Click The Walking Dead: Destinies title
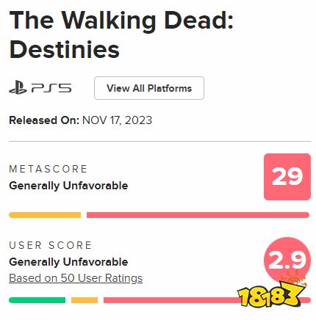This screenshot has width=316, height=320. pyautogui.click(x=121, y=34)
